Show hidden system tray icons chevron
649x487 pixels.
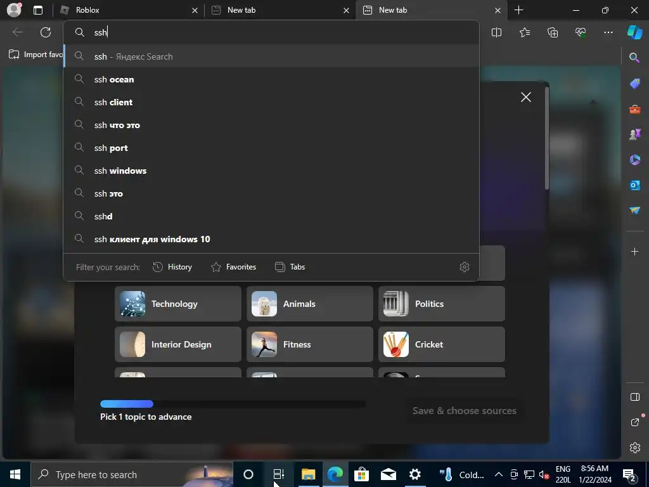pos(499,474)
